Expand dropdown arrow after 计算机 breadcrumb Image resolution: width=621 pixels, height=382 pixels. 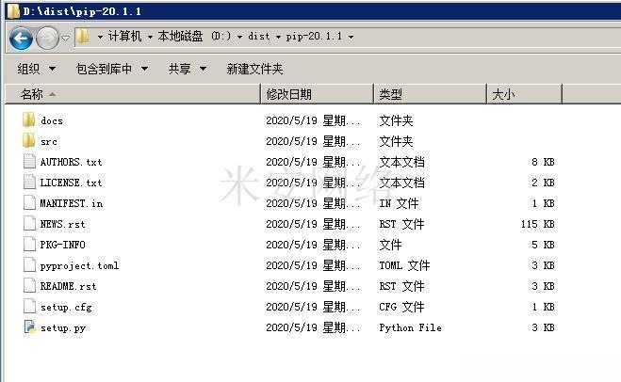[150, 37]
